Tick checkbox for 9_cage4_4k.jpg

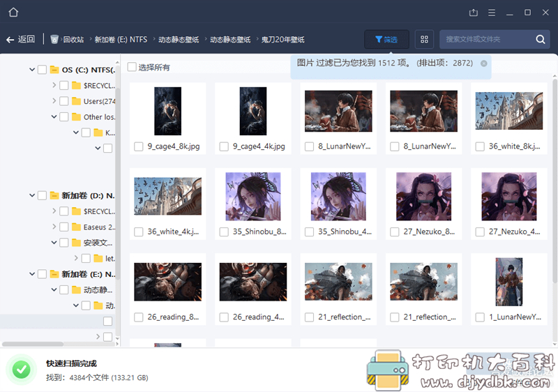224,146
